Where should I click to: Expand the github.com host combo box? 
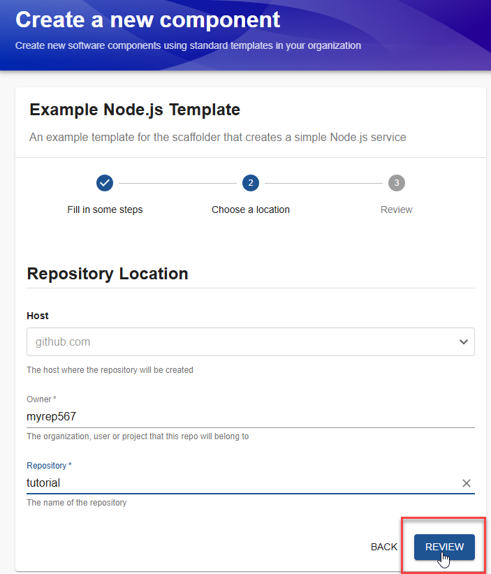[251, 341]
